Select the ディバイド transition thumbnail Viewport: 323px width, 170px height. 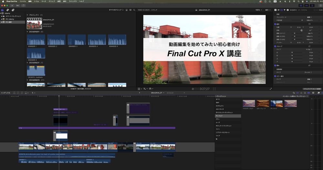276,103
